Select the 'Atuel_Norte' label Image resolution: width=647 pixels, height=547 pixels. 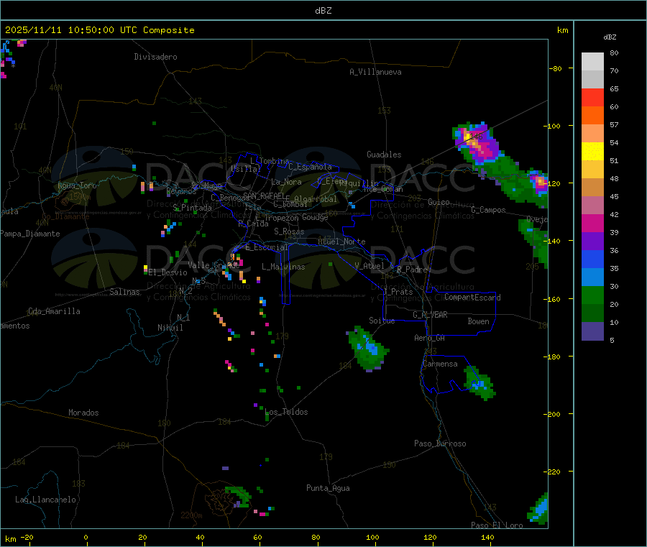click(341, 242)
